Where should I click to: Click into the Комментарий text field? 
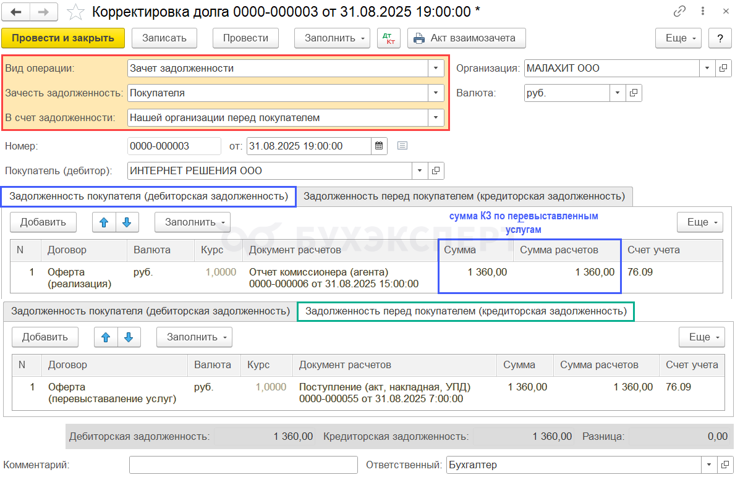(243, 465)
